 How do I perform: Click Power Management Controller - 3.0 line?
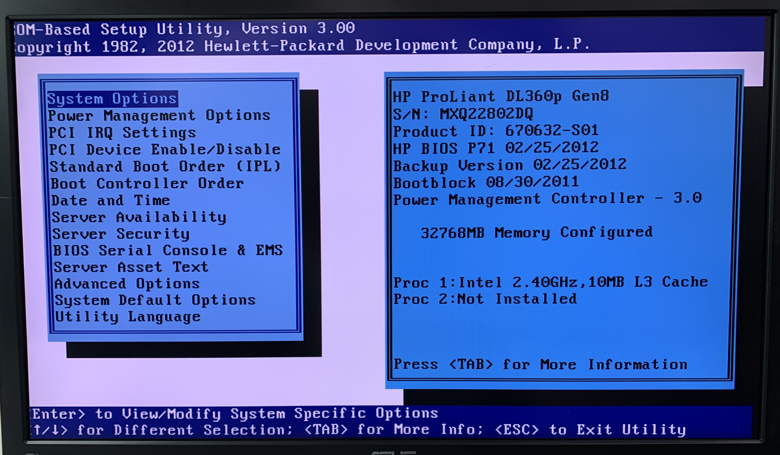[x=547, y=199]
